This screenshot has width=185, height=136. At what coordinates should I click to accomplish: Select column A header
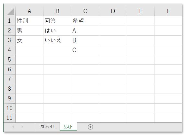pyautogui.click(x=29, y=11)
